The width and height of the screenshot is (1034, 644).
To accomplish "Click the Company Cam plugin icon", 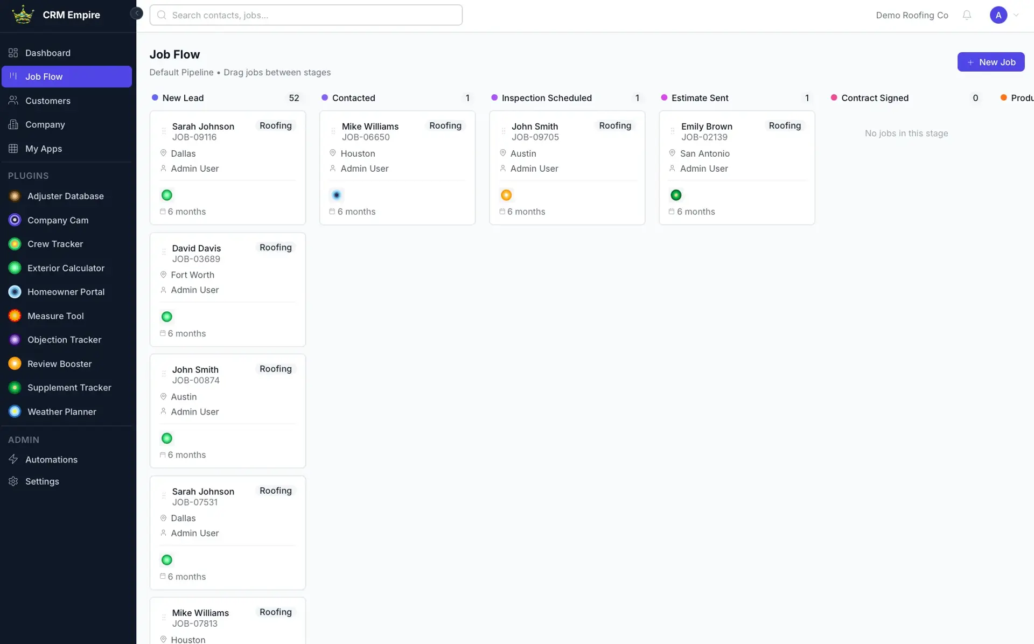I will coord(15,220).
